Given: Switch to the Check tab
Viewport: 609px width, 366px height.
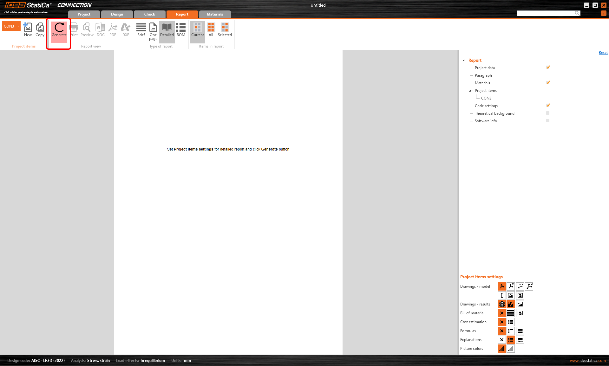Looking at the screenshot, I should point(149,14).
